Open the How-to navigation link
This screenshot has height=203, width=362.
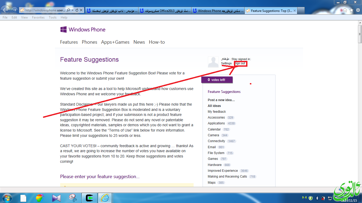(157, 42)
